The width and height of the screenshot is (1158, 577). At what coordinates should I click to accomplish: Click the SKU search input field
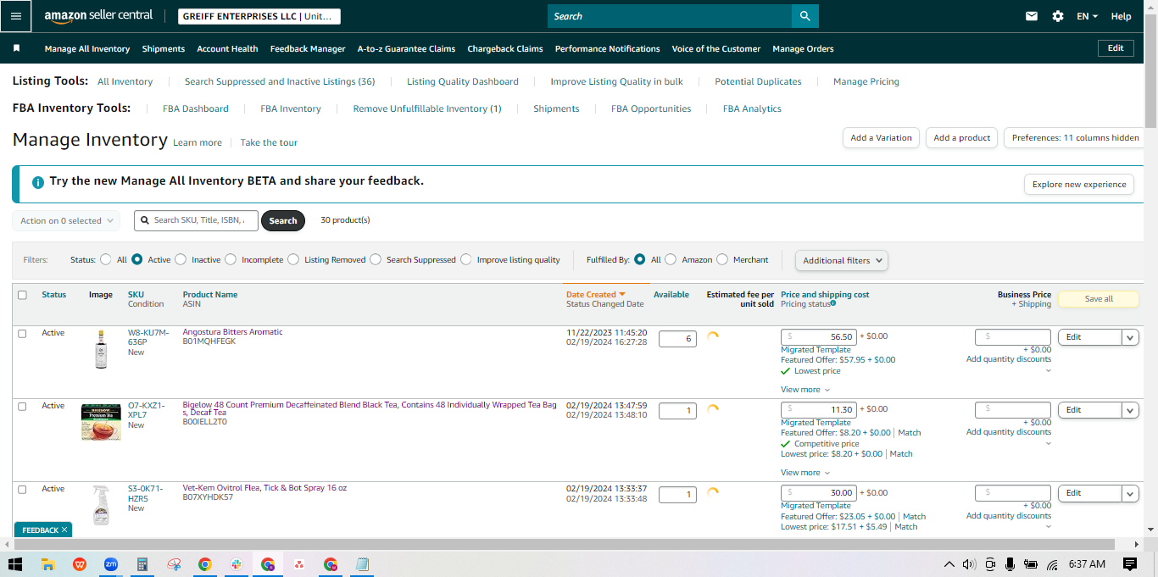pyautogui.click(x=196, y=220)
